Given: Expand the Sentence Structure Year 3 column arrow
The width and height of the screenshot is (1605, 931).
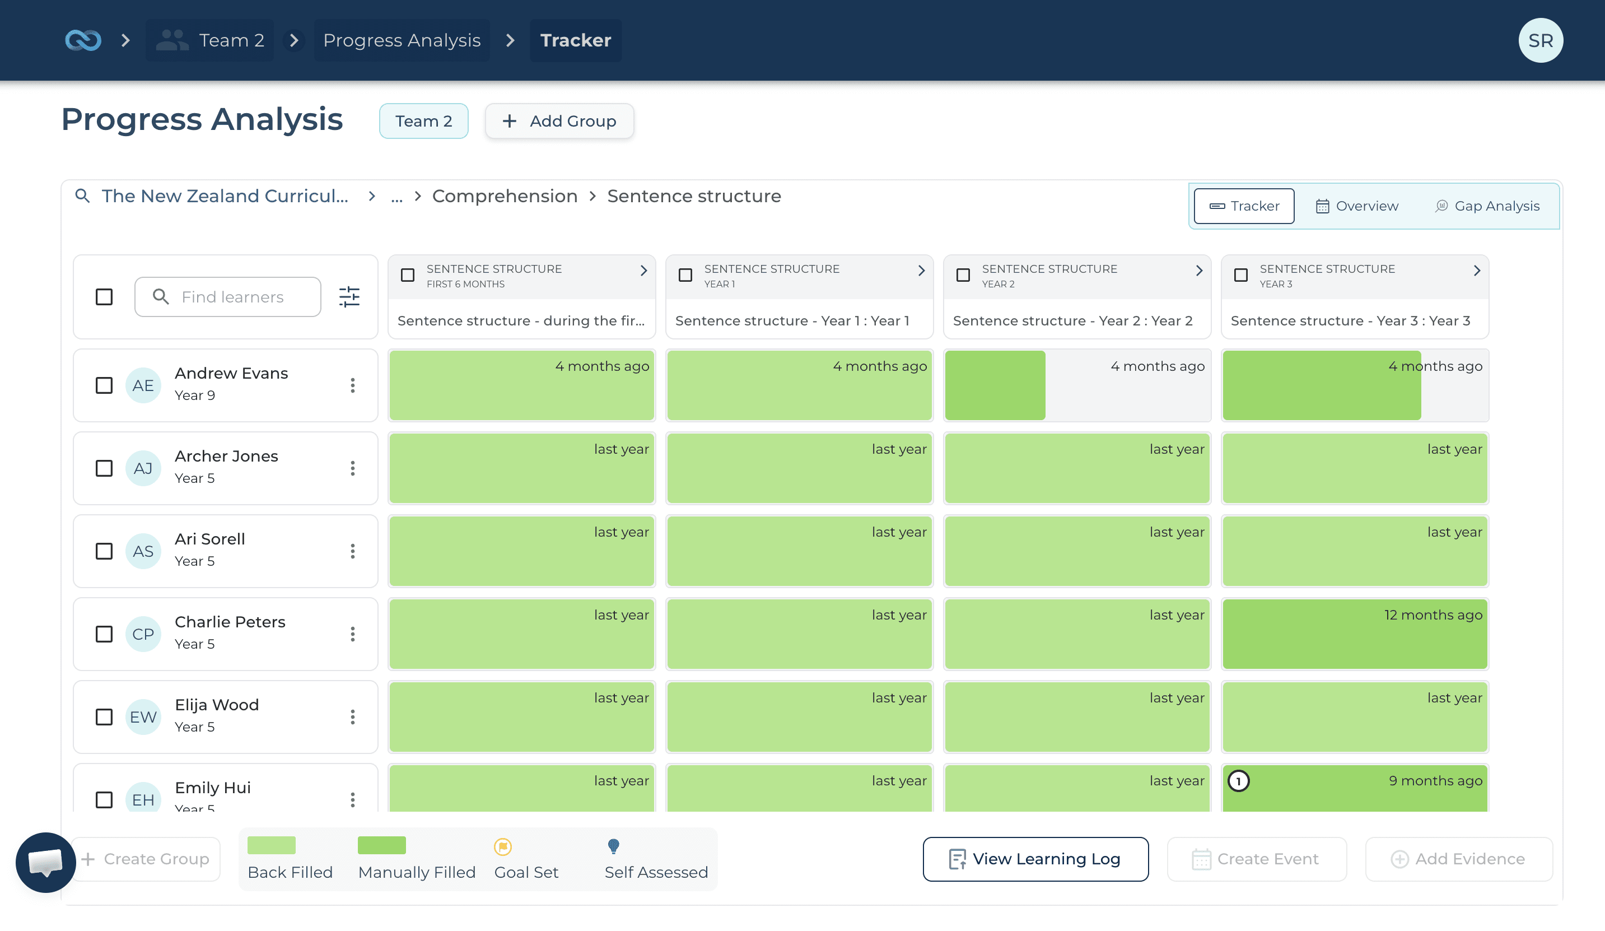Looking at the screenshot, I should (x=1476, y=271).
